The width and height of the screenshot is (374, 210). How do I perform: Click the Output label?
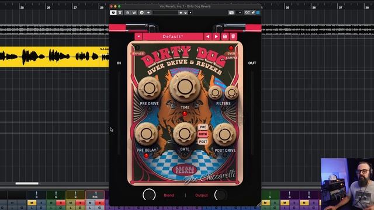click(x=202, y=195)
